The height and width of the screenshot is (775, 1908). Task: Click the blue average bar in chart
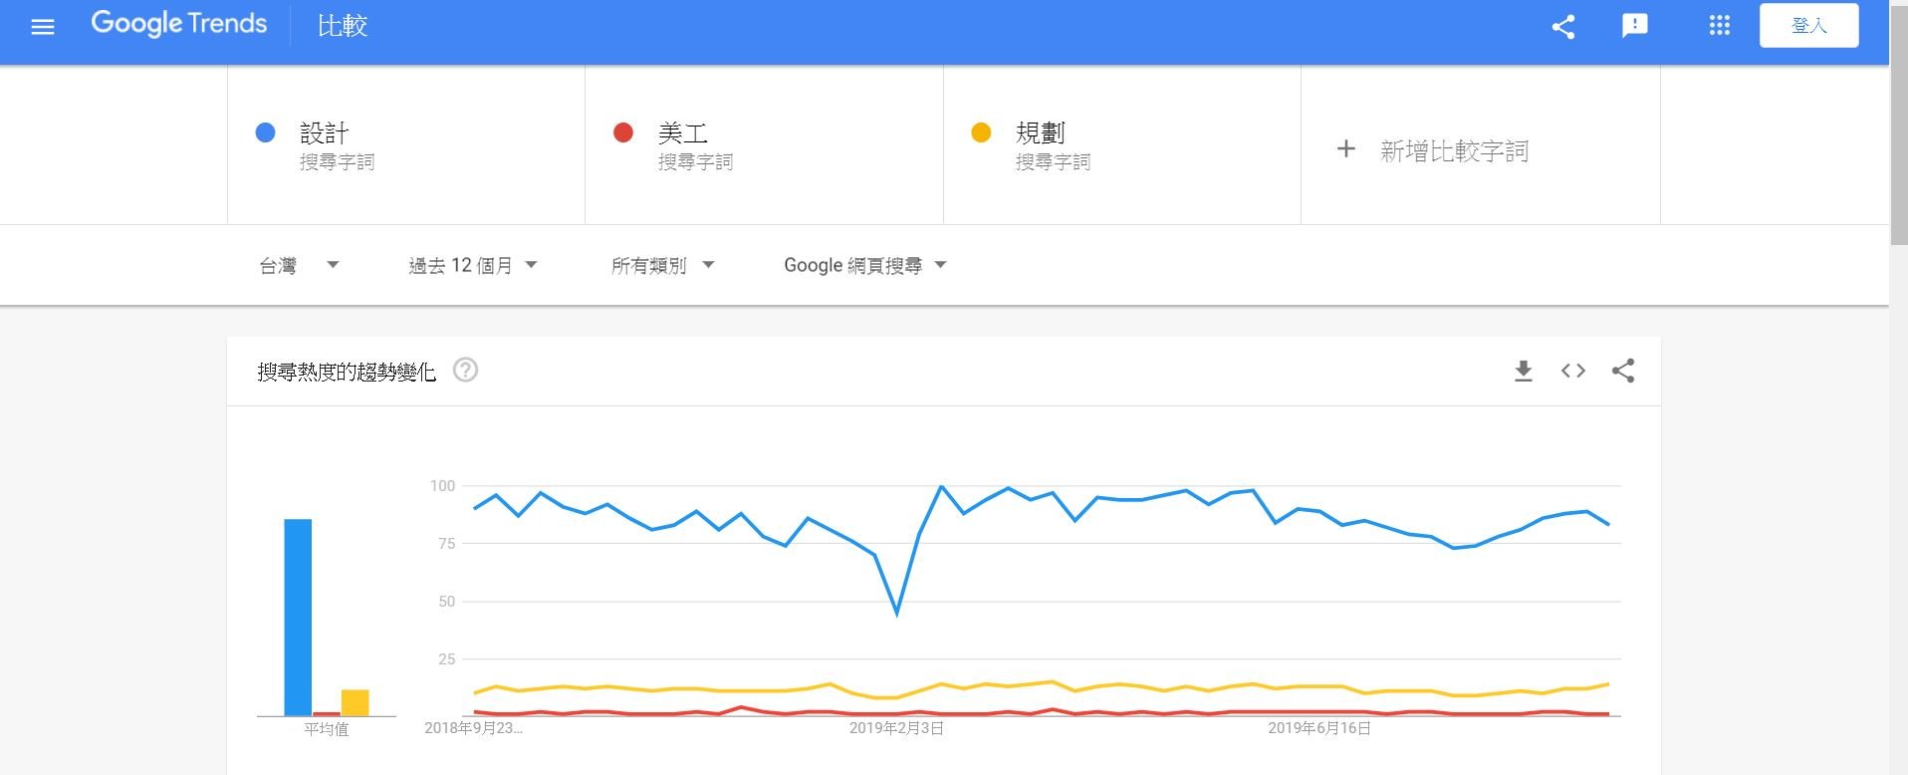click(x=298, y=617)
